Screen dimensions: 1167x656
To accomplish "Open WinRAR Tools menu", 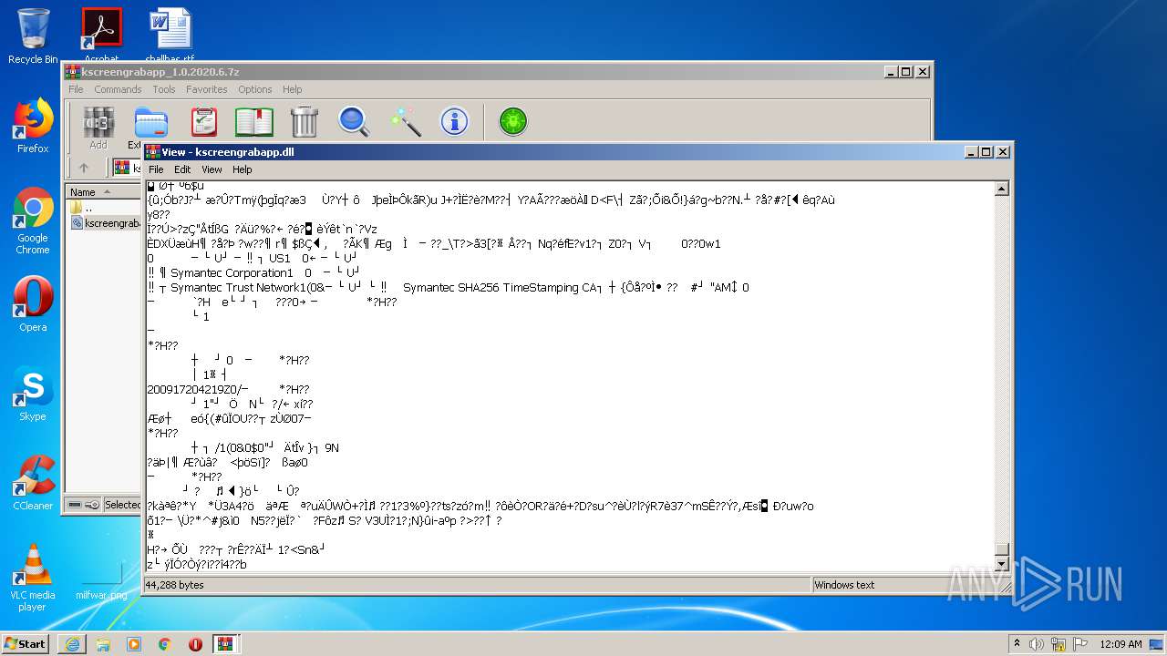I will 164,89.
